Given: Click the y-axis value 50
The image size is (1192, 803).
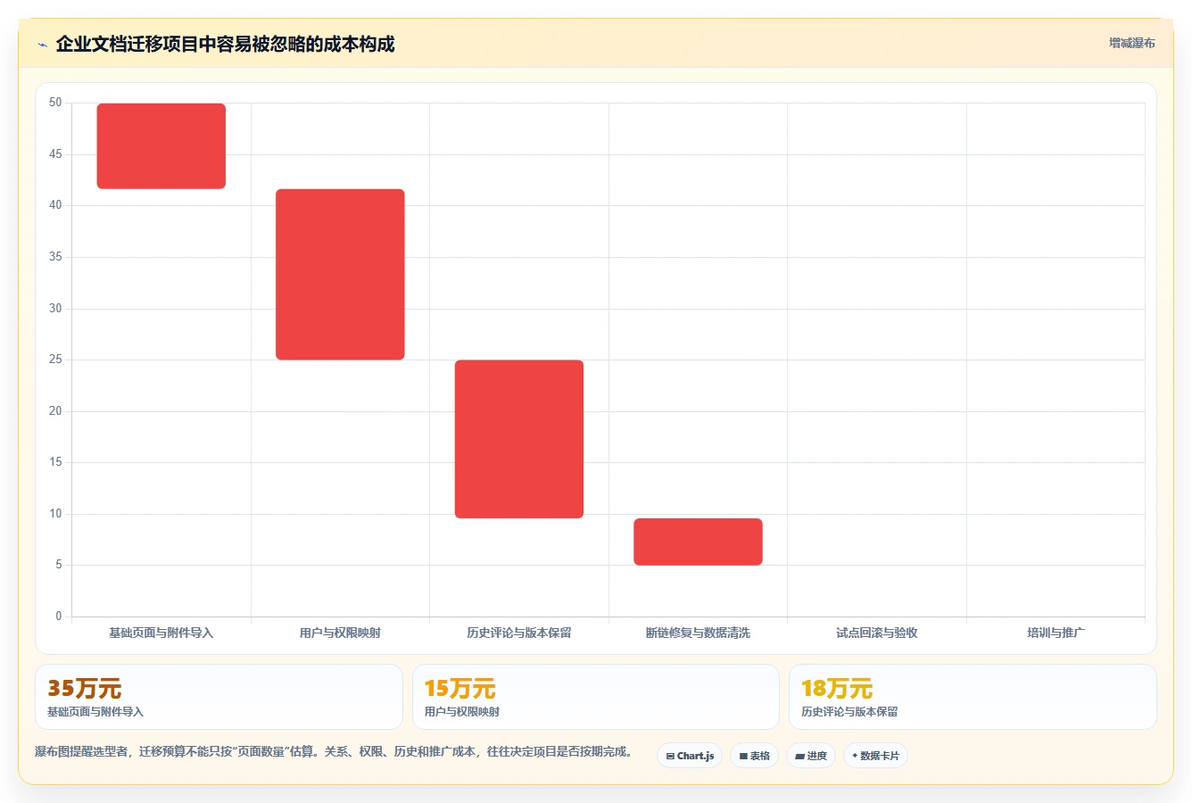Looking at the screenshot, I should coord(56,103).
